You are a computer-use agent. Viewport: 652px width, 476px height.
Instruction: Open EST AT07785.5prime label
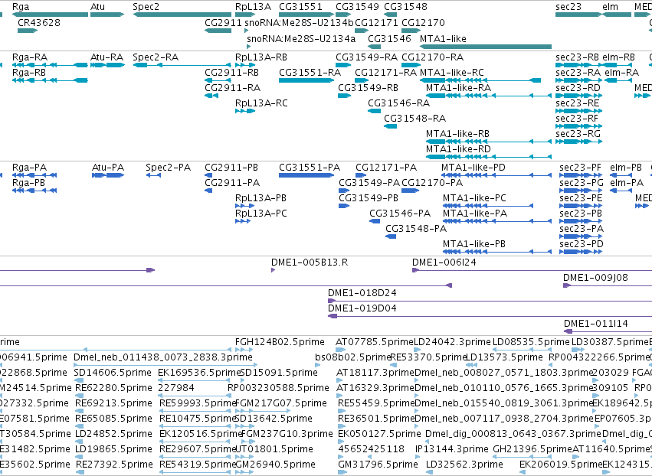pyautogui.click(x=375, y=342)
